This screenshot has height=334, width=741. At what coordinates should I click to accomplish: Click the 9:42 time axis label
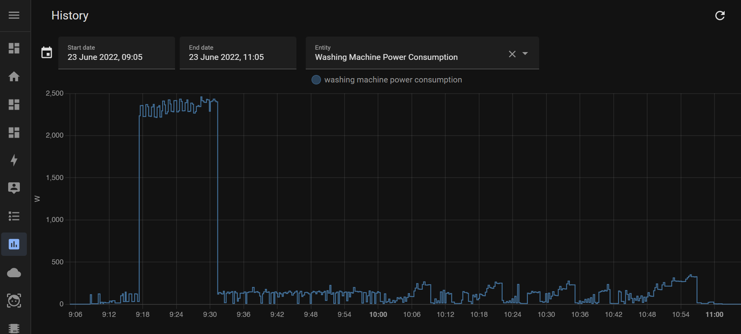(277, 315)
